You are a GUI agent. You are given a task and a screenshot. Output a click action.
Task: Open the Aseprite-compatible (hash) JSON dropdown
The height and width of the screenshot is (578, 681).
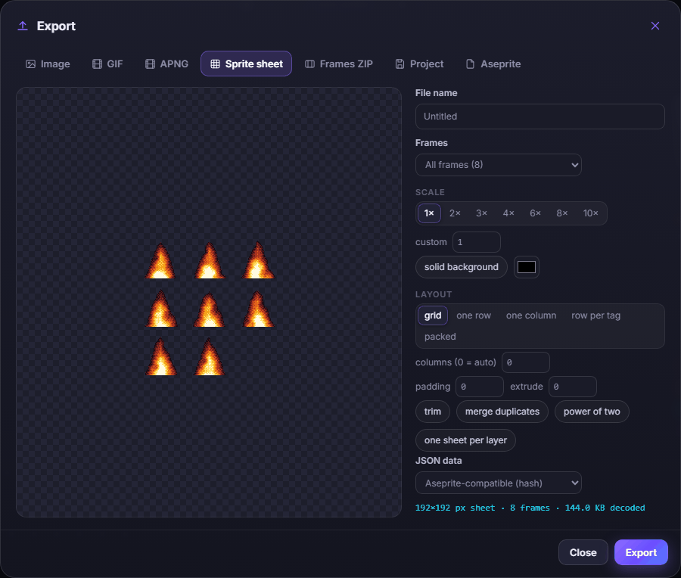498,483
